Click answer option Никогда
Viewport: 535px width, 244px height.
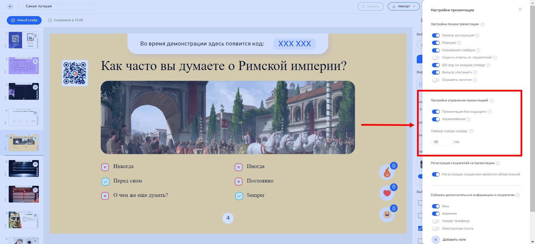(x=123, y=166)
